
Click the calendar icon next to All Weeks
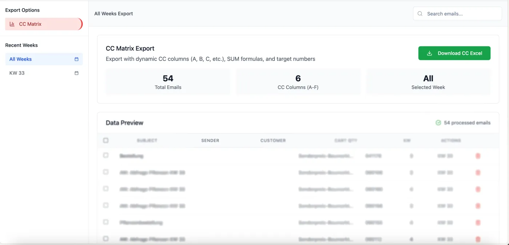pyautogui.click(x=76, y=59)
